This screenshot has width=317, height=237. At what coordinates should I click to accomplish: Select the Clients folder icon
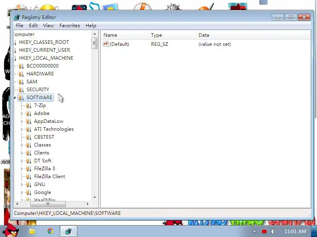(x=29, y=153)
